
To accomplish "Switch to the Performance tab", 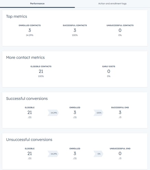I will [37, 3].
